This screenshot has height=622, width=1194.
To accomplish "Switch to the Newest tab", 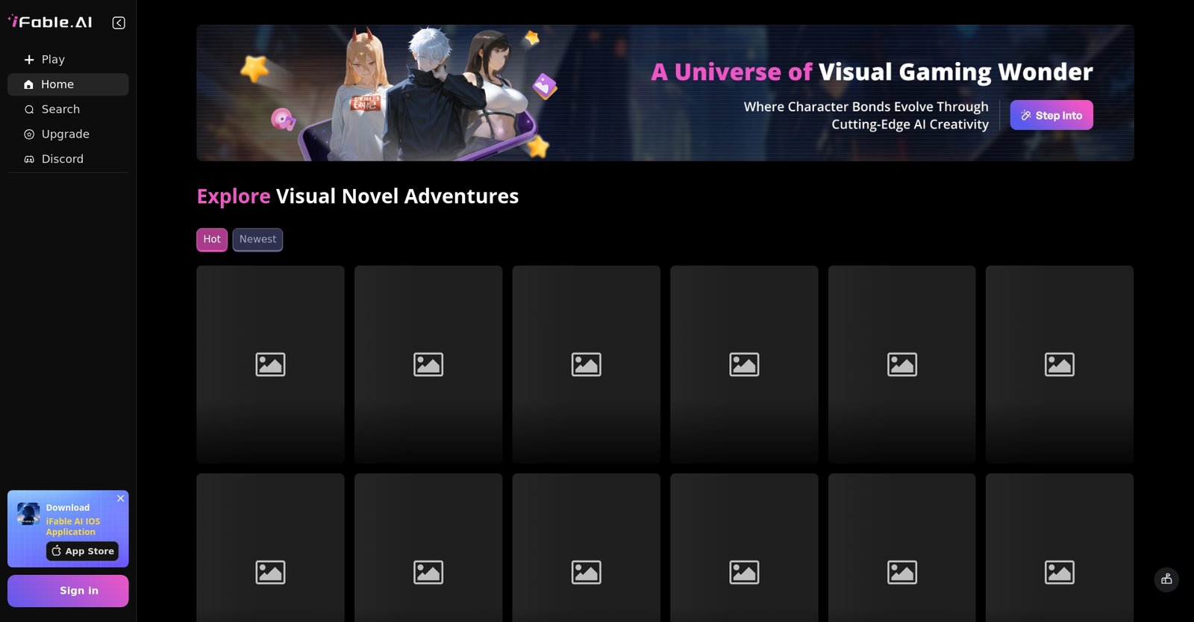I will 257,240.
